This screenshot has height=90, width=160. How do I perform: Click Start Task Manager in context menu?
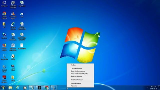point(80,80)
